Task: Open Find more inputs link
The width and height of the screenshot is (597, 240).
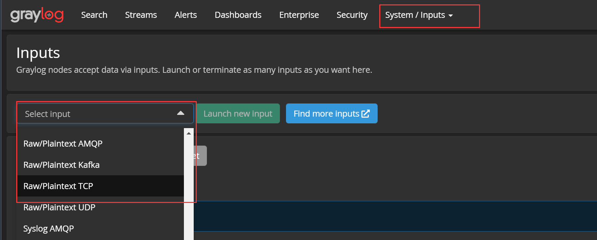Action: pyautogui.click(x=332, y=114)
